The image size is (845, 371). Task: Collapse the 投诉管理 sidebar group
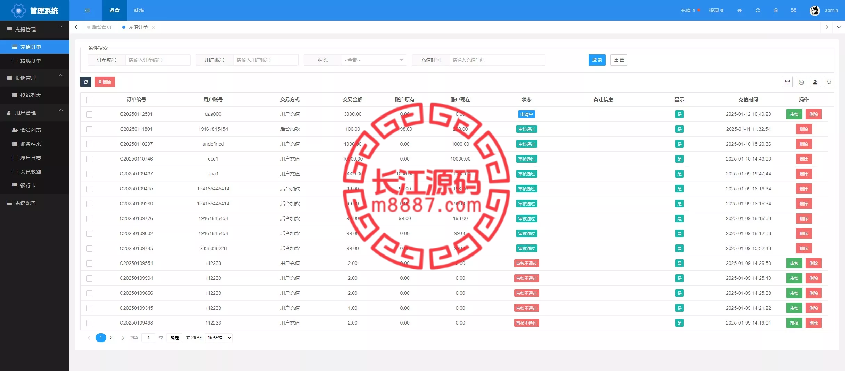point(35,78)
